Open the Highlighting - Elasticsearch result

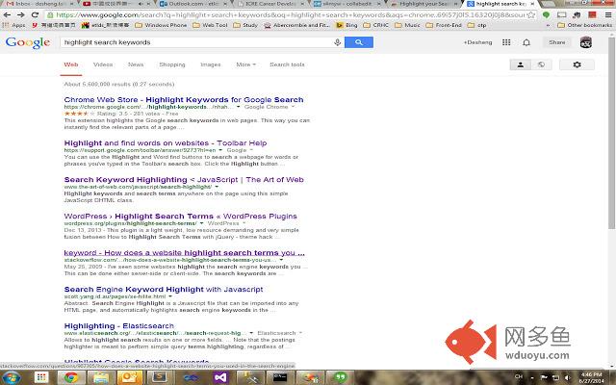119,325
